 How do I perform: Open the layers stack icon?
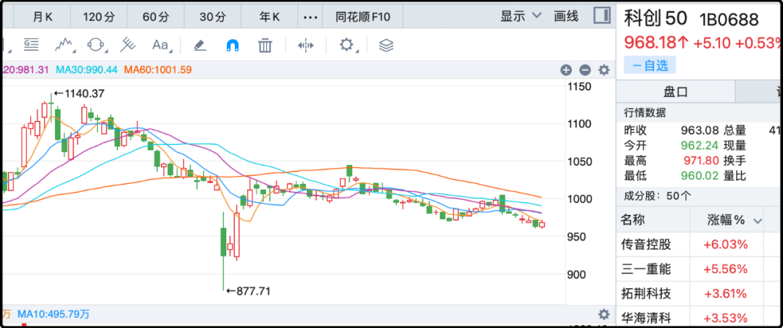pyautogui.click(x=386, y=45)
